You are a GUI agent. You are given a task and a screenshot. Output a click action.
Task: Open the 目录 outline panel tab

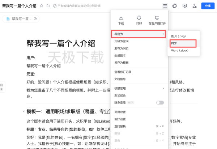tap(2, 87)
